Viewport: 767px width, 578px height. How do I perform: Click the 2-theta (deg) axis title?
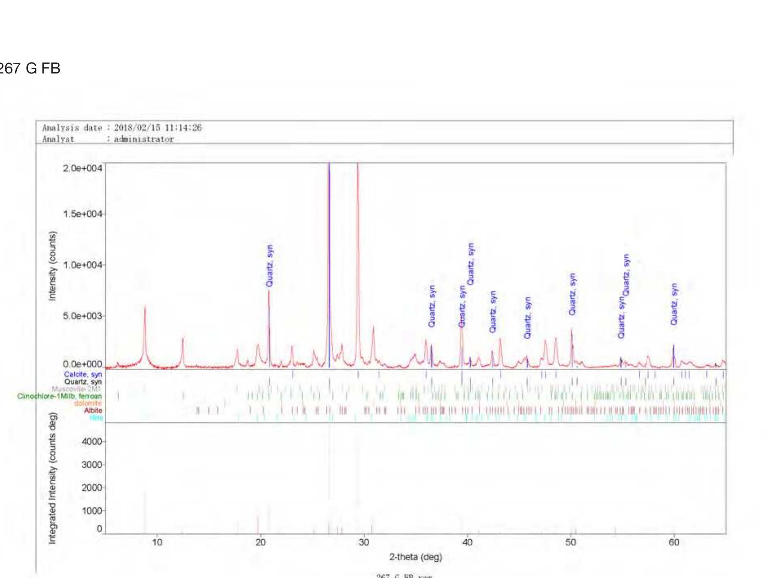point(415,557)
